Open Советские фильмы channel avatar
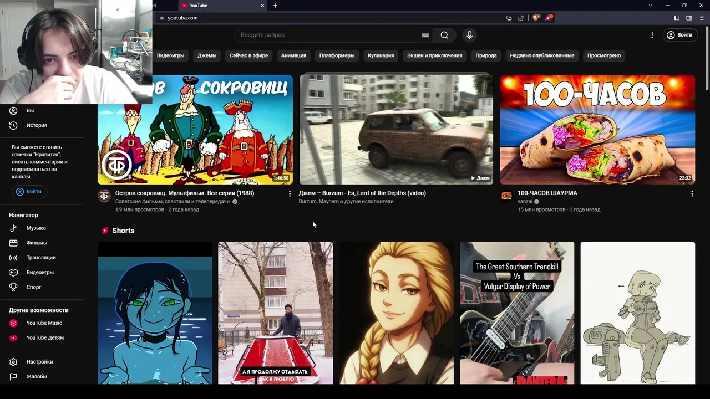 104,196
